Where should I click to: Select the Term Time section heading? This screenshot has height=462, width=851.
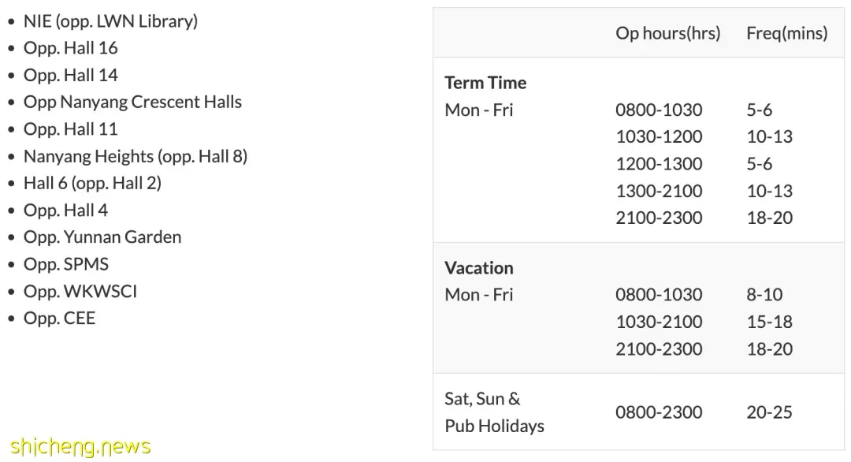[485, 83]
